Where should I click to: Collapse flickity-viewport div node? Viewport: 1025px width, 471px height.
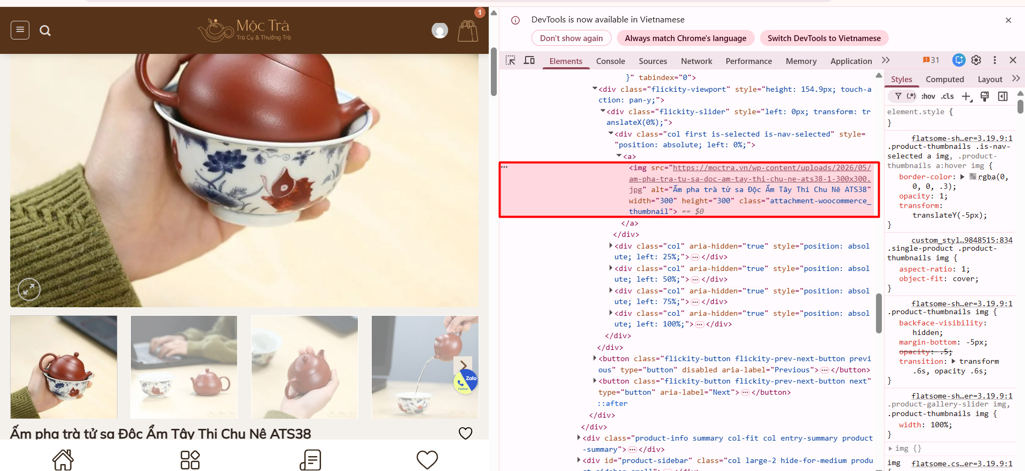[x=594, y=89]
